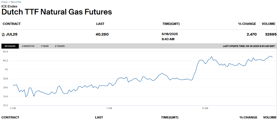This screenshot has width=277, height=120.
Task: Click the contract spec icon beside JUL25
Action: click(x=3, y=35)
